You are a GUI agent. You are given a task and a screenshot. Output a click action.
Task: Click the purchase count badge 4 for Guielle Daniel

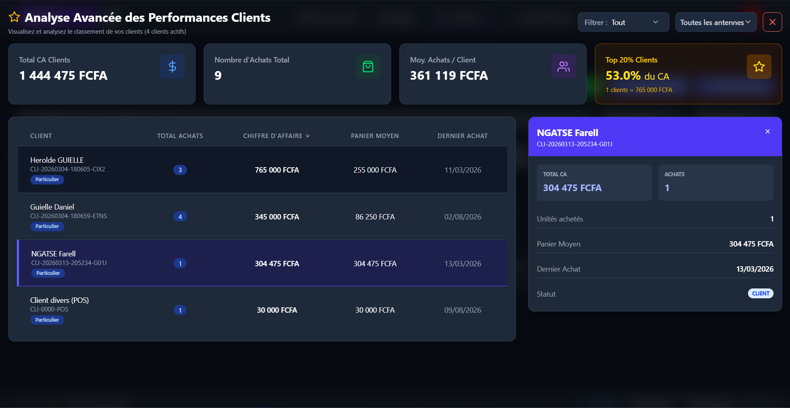pos(180,217)
